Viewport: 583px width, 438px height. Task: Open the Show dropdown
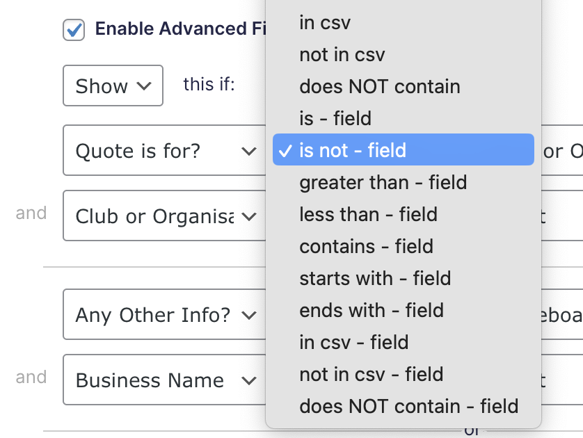click(113, 86)
